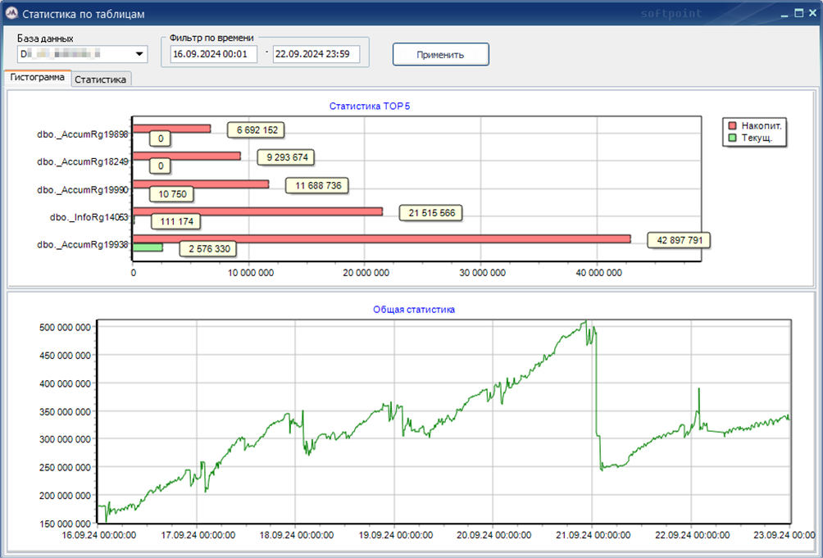
Task: Select the red bar for dbo._AccumRg19938
Action: click(x=381, y=238)
